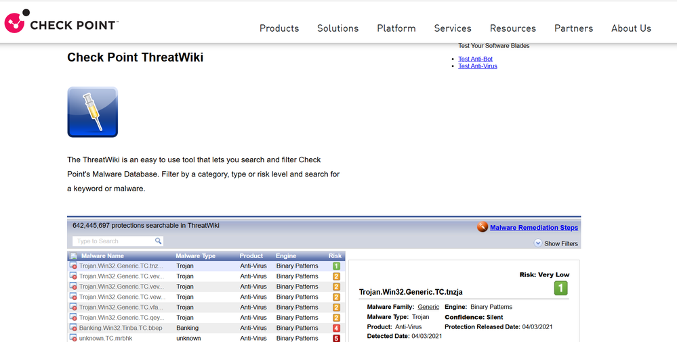
Task: Open the Test Anti-Bot link
Action: [x=475, y=59]
